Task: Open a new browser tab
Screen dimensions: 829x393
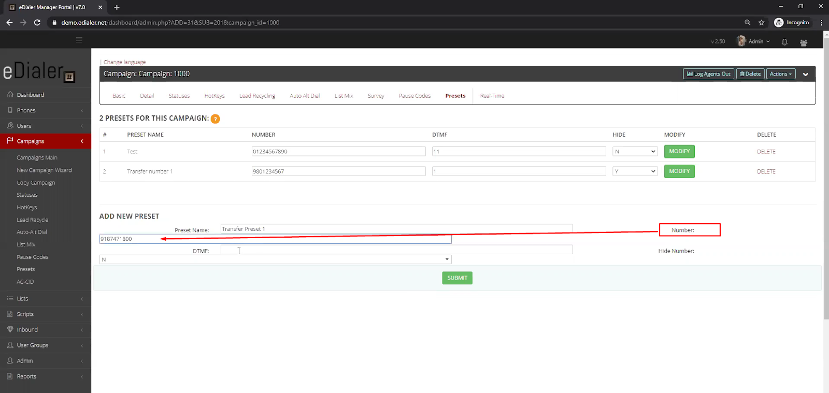Action: [x=117, y=7]
